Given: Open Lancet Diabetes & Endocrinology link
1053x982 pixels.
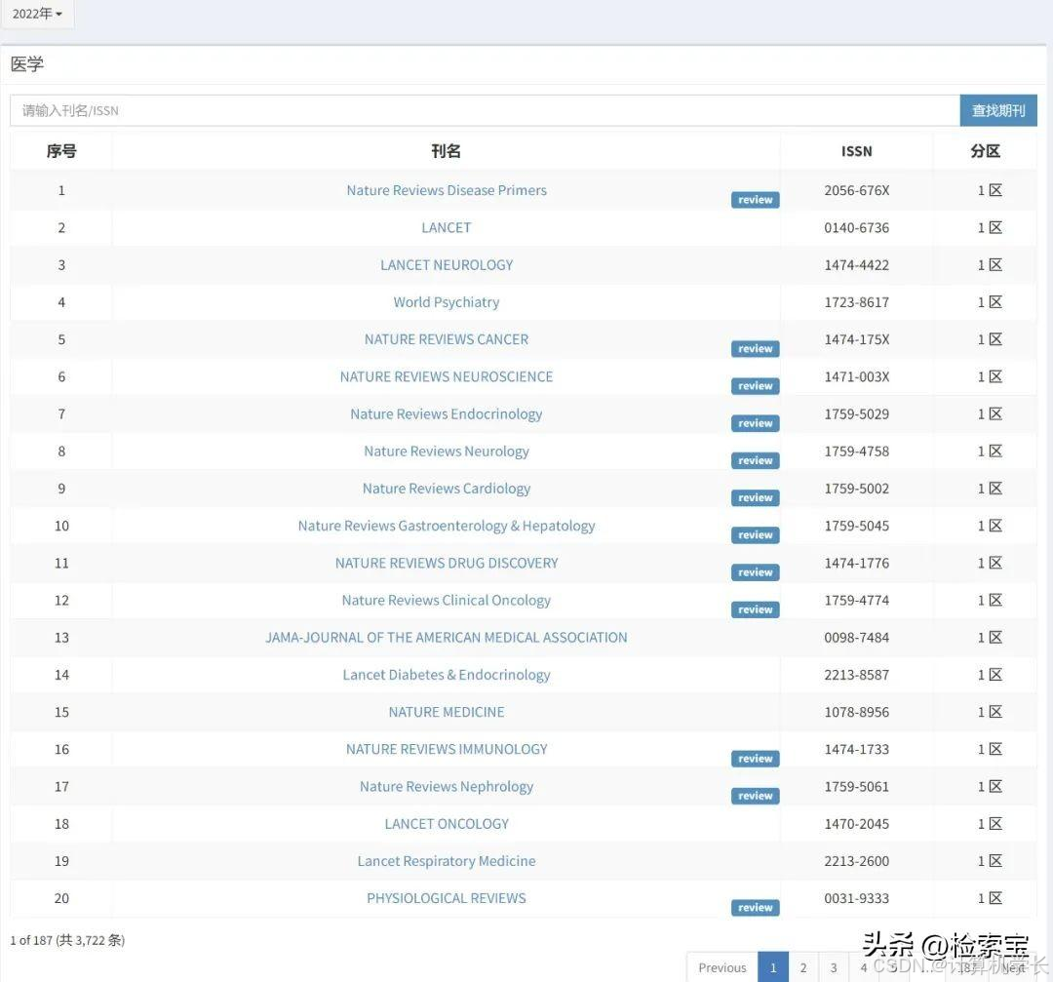Looking at the screenshot, I should (x=447, y=675).
